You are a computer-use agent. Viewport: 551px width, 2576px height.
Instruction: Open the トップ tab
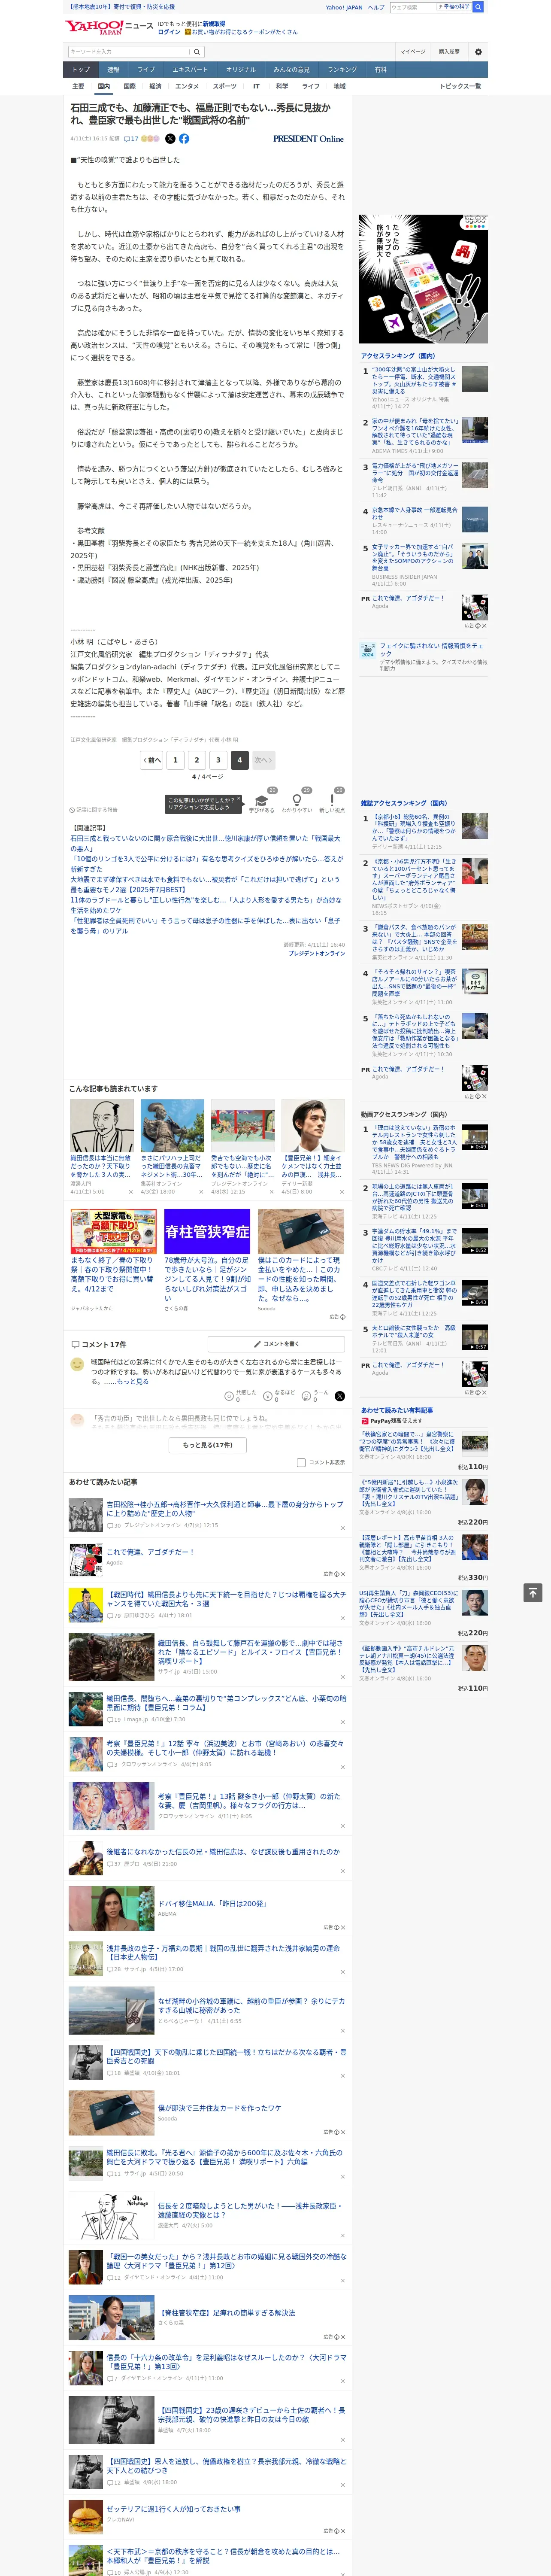(81, 69)
